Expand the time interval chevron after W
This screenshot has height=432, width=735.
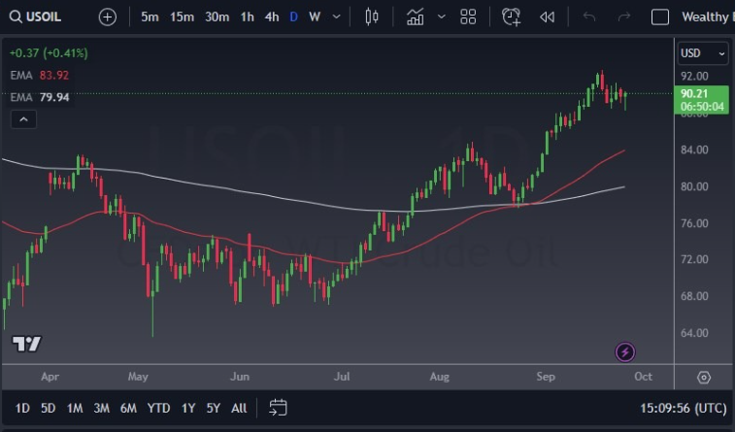(337, 17)
